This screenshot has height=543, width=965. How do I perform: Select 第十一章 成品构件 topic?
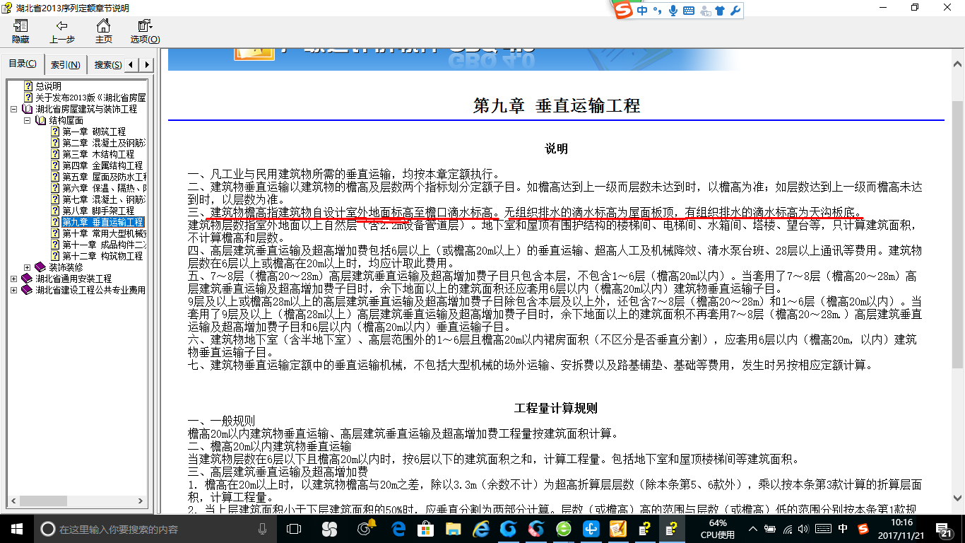tap(104, 245)
